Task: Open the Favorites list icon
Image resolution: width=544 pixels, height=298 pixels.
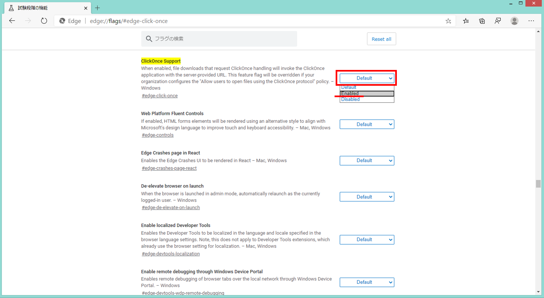Action: click(466, 21)
